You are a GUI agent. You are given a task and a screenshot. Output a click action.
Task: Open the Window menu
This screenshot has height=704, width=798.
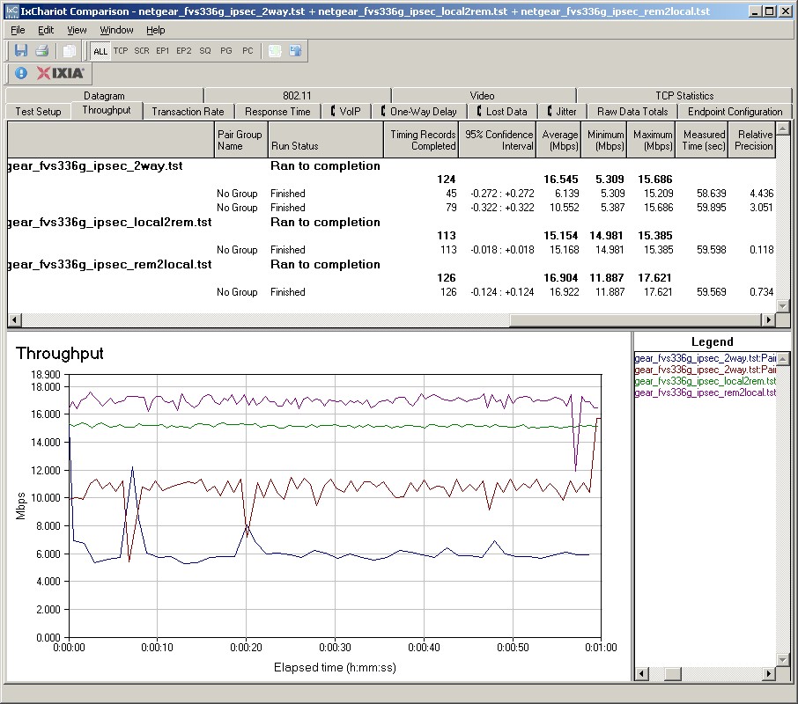click(116, 30)
